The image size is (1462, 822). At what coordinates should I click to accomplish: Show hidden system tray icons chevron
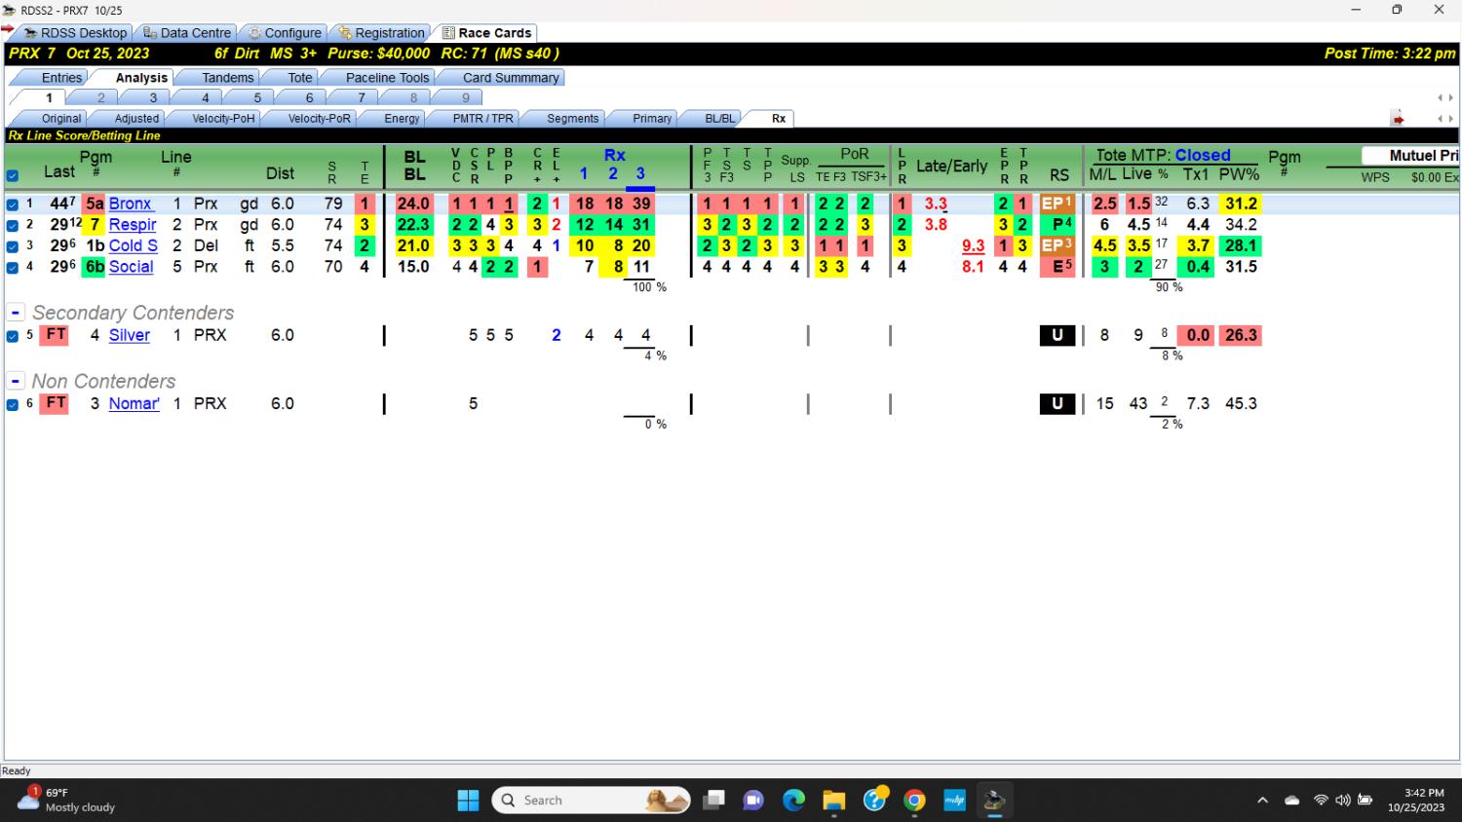(x=1262, y=801)
